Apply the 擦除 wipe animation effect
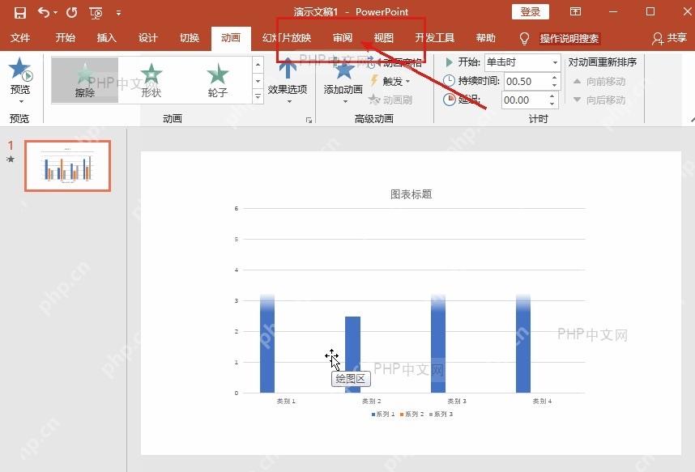This screenshot has width=695, height=472. point(85,80)
